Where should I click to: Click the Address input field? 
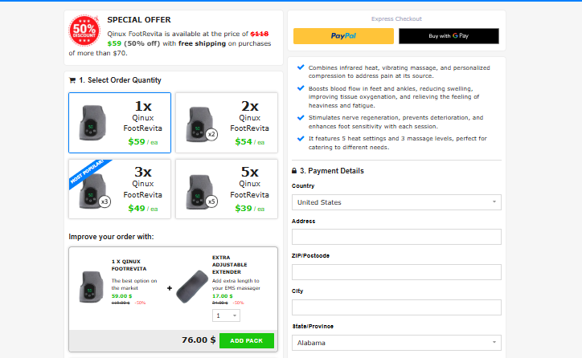pyautogui.click(x=396, y=237)
